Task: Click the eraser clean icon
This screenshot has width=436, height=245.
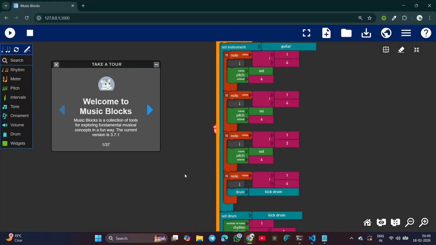Action: 401,50
